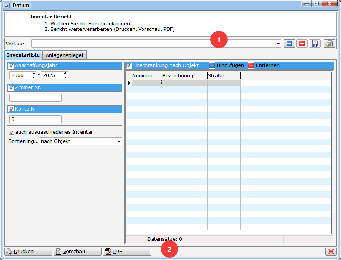341x260 pixels.
Task: Click Entfernen to remove an object
Action: (x=264, y=65)
